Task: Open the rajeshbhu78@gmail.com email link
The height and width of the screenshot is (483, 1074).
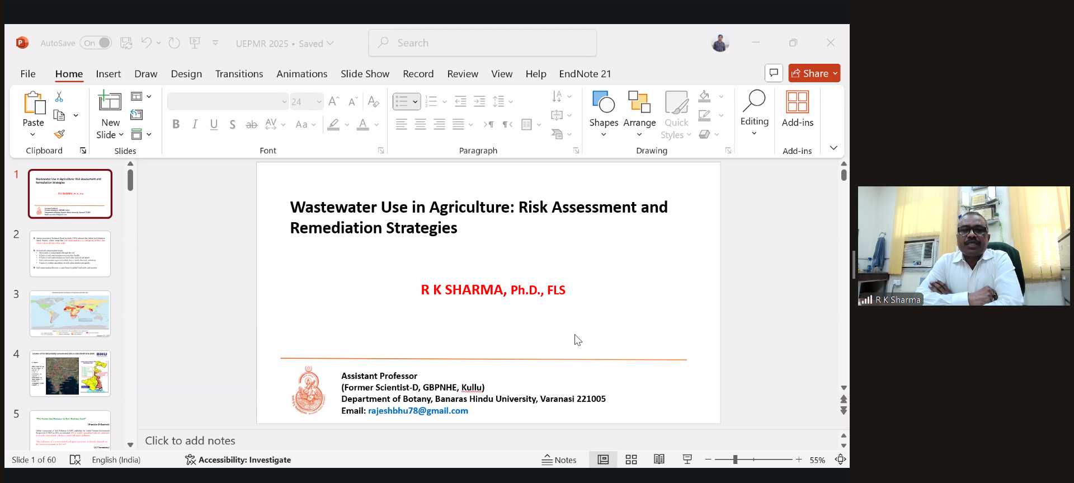Action: [418, 411]
